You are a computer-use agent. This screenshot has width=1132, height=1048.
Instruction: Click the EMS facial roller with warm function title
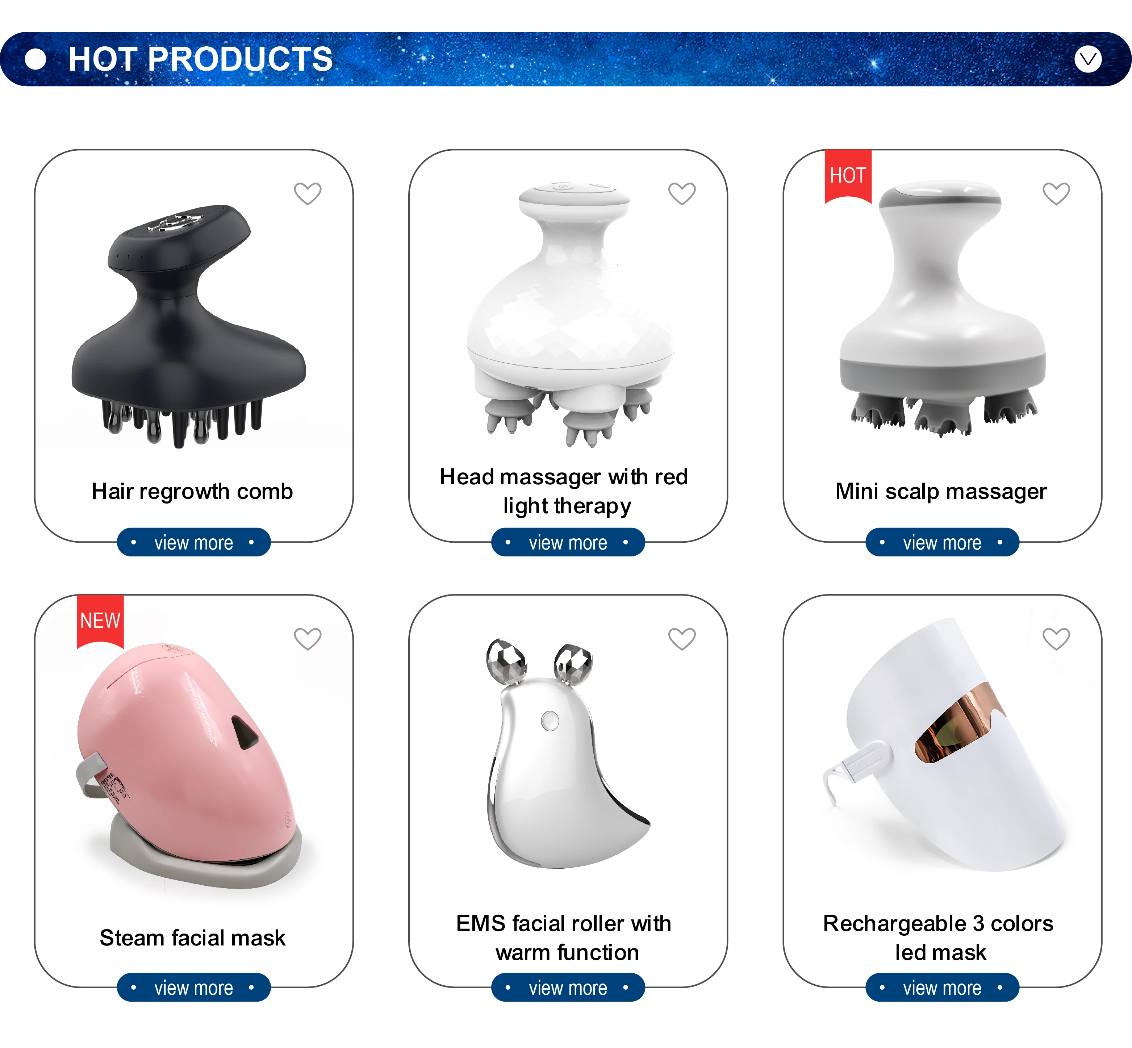click(565, 938)
